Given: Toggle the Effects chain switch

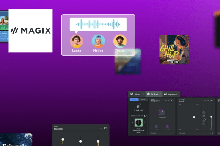Looking at the screenshot, I should coord(145,116).
